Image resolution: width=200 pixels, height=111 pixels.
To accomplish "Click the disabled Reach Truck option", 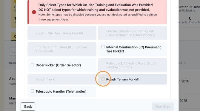I will (x=62, y=79).
